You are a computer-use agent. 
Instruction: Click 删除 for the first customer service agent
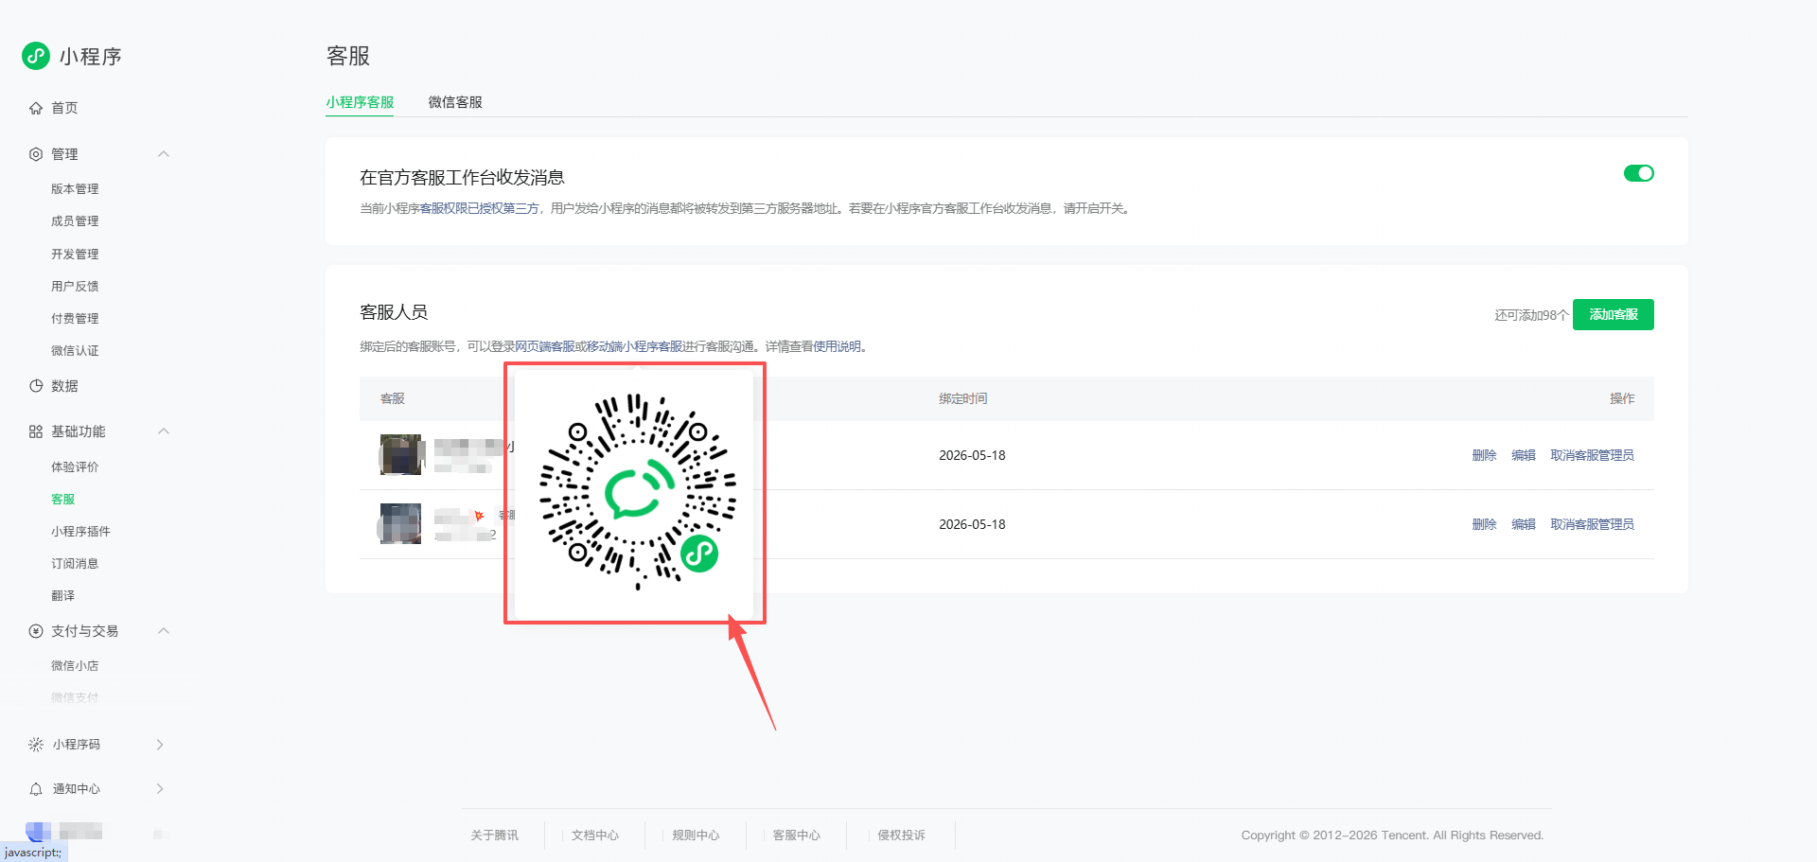(1484, 455)
